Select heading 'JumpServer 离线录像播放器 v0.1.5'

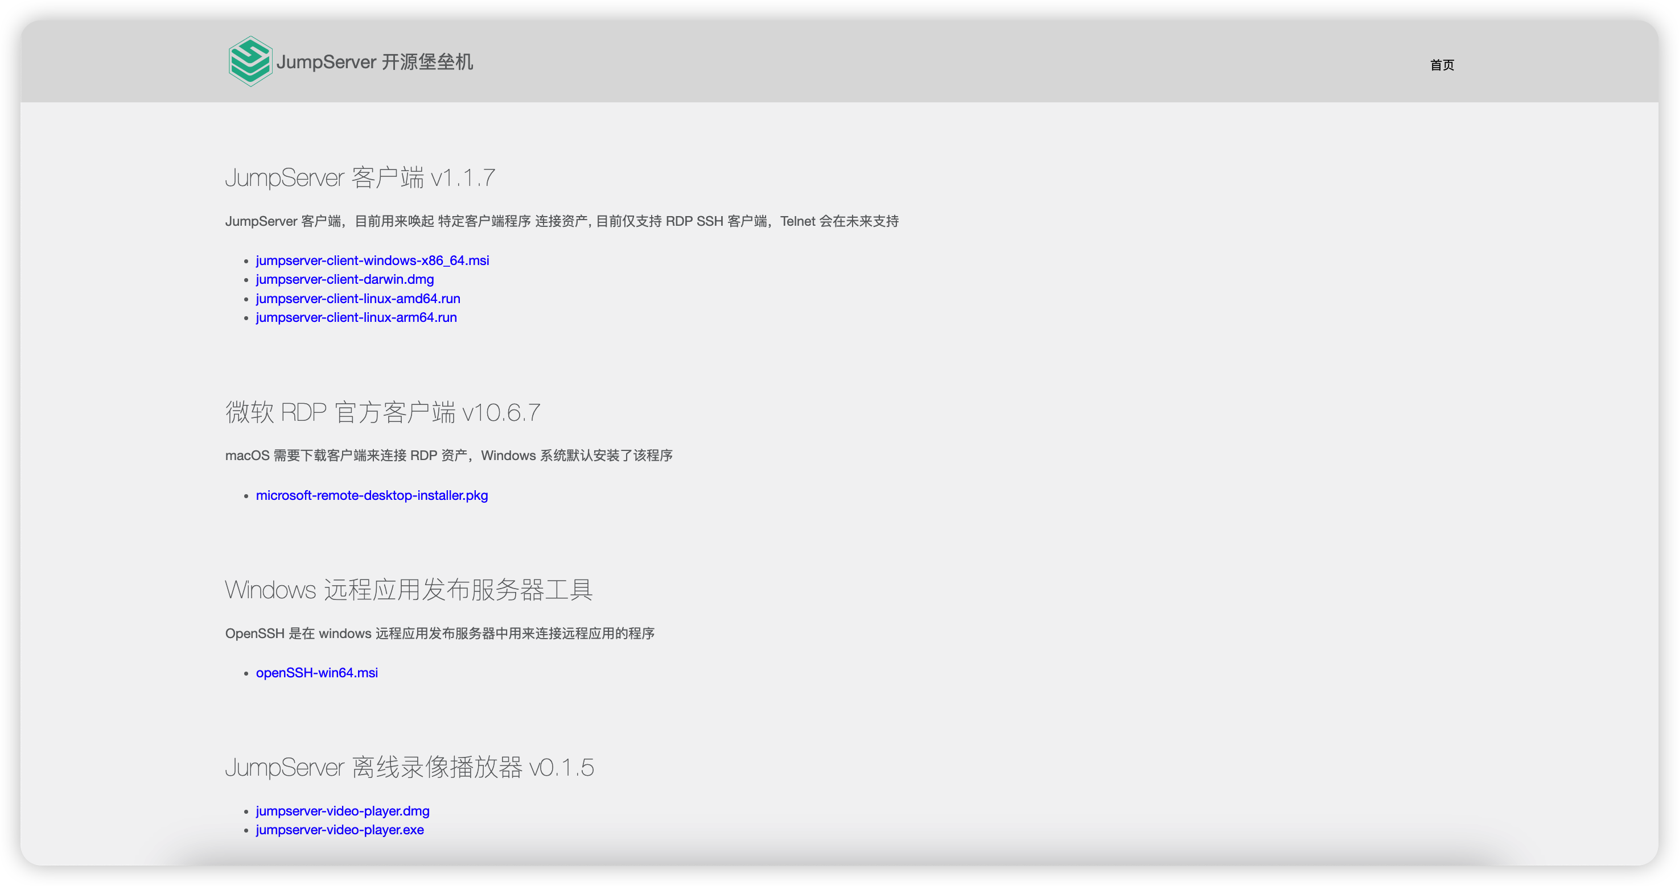[x=410, y=767]
